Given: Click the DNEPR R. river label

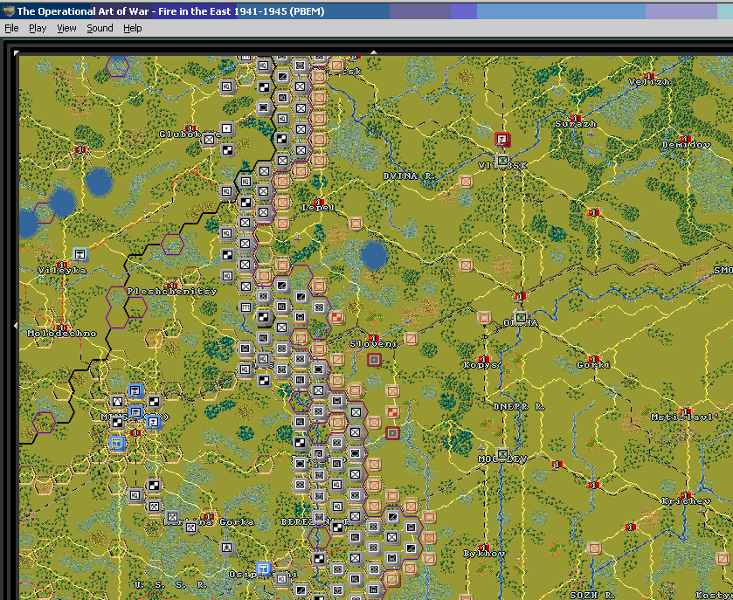Looking at the screenshot, I should tap(519, 406).
